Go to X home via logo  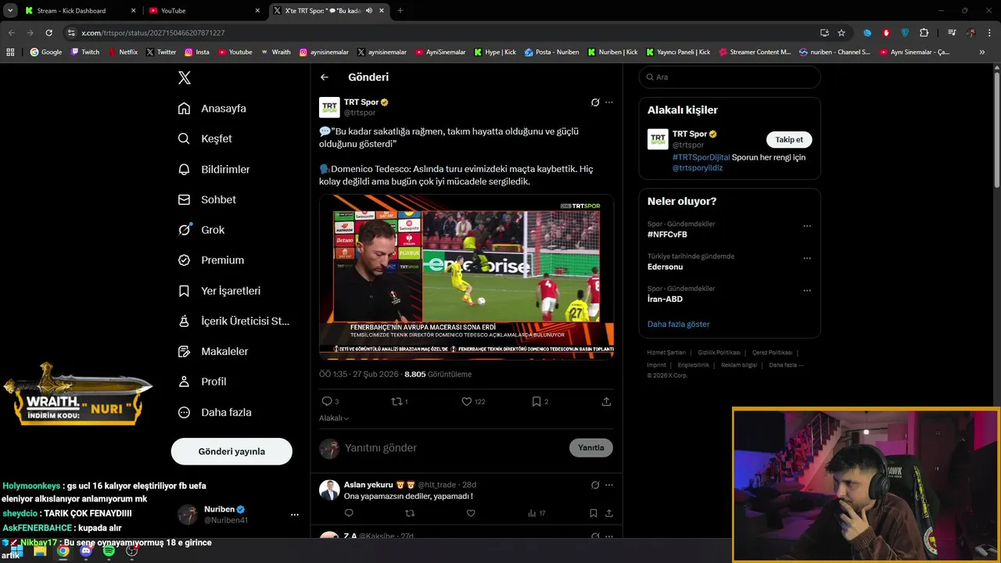click(x=185, y=77)
